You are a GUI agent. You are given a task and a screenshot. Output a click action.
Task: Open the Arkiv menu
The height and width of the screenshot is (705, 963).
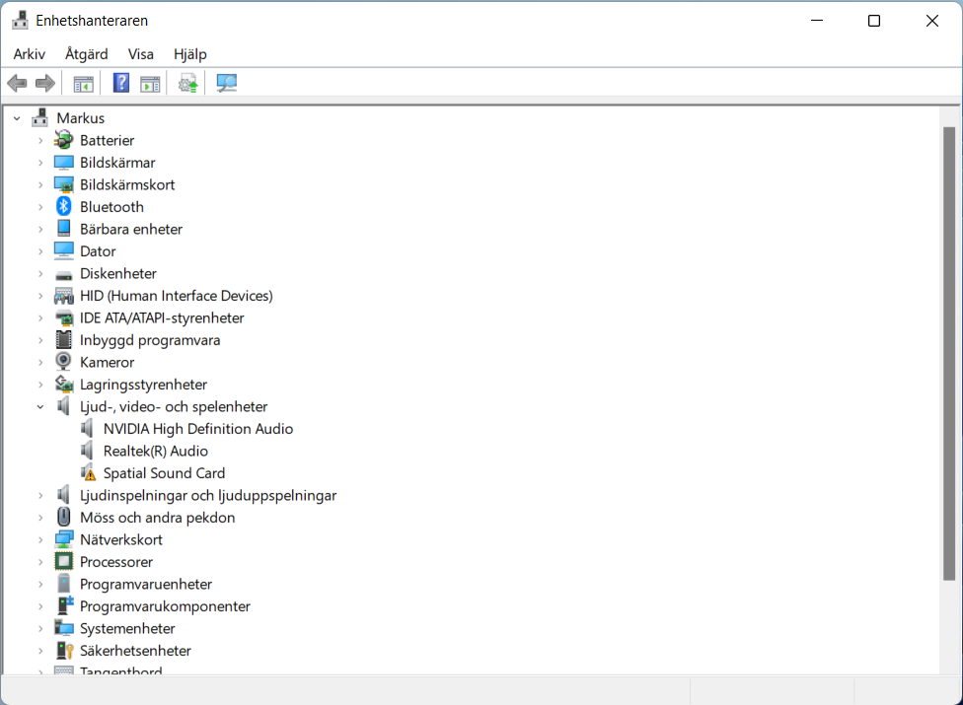click(29, 54)
